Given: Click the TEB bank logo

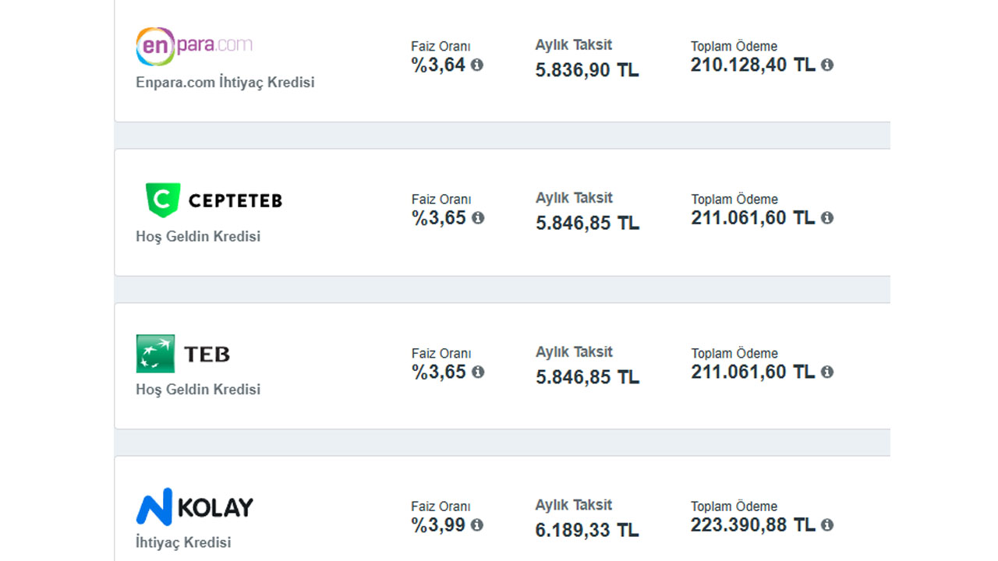Looking at the screenshot, I should pyautogui.click(x=183, y=354).
